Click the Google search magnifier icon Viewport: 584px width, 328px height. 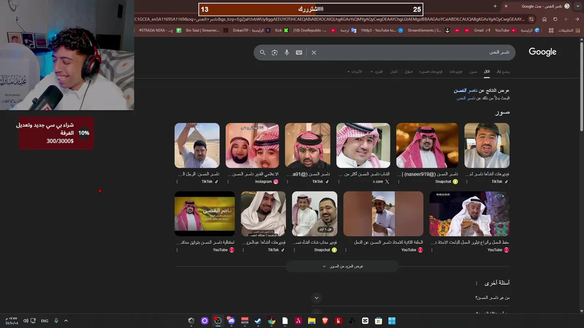[x=262, y=52]
